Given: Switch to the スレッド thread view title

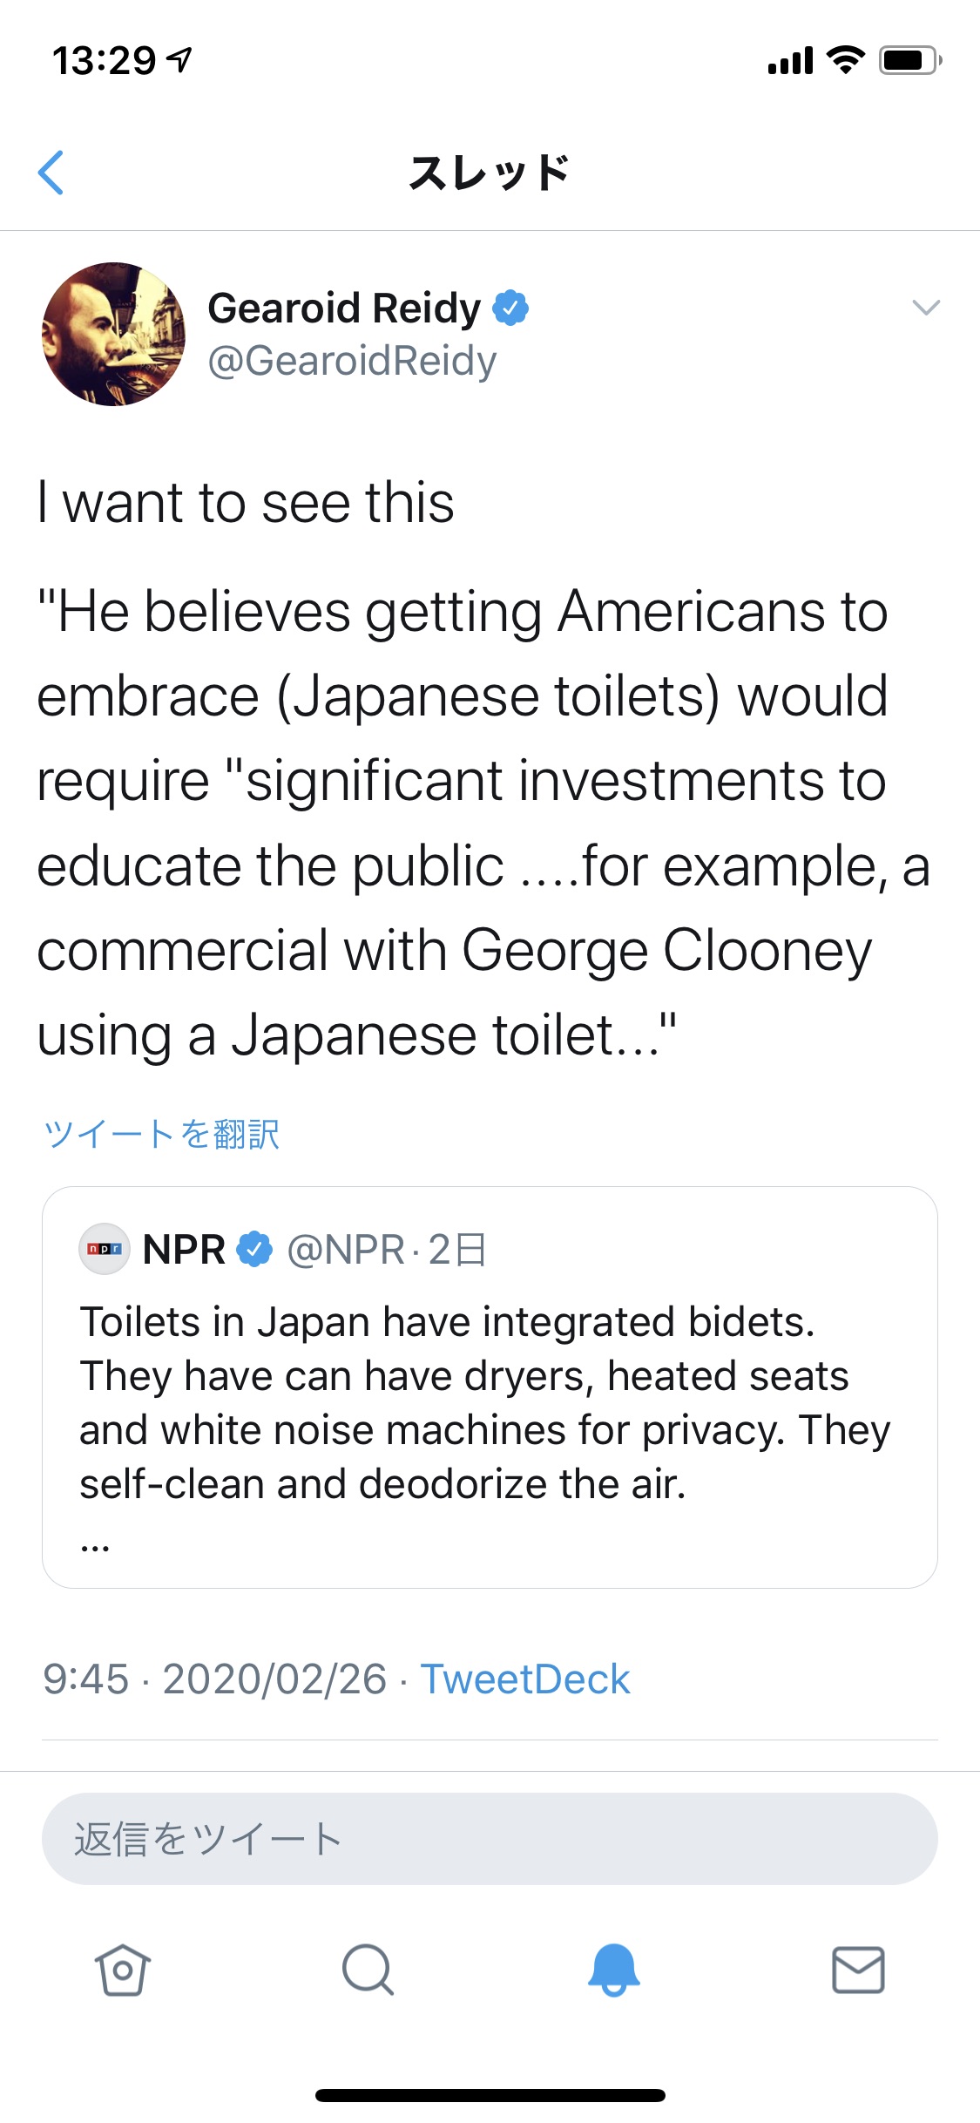Looking at the screenshot, I should [x=490, y=171].
